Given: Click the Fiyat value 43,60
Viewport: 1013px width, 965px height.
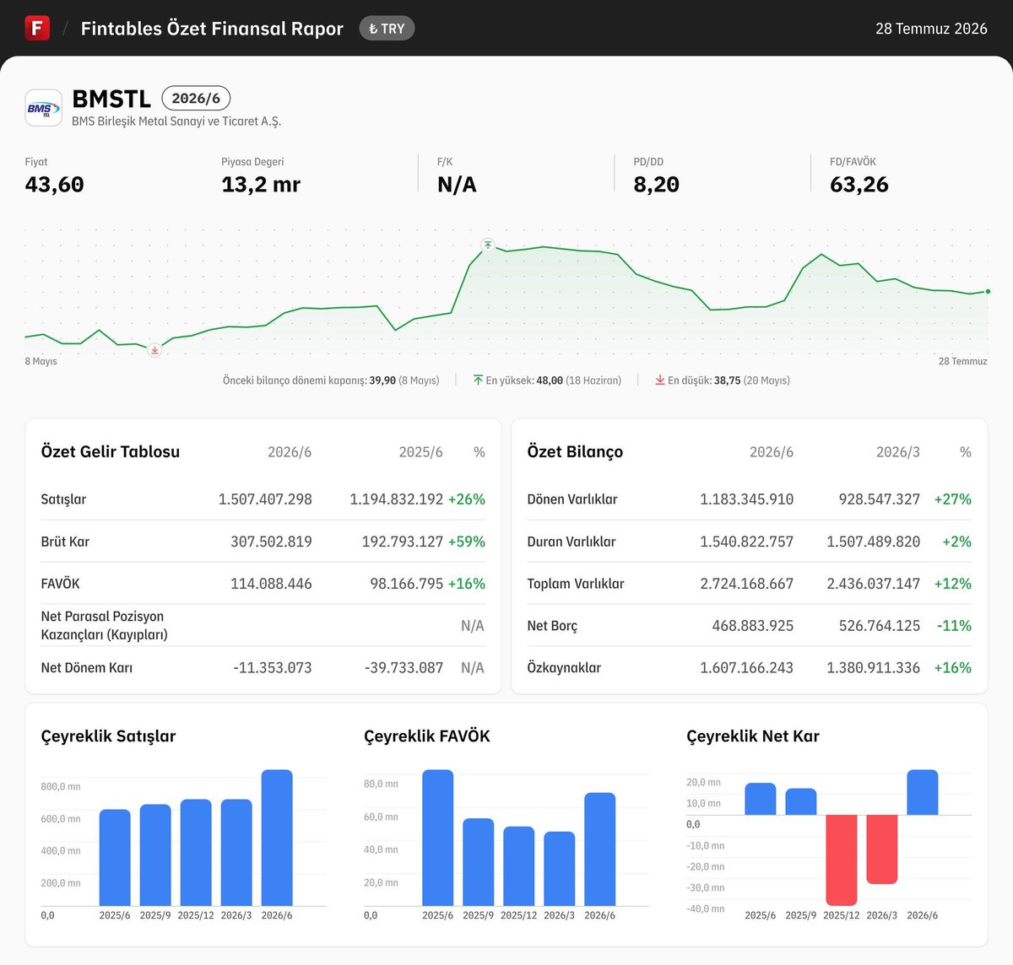Looking at the screenshot, I should click(x=55, y=185).
